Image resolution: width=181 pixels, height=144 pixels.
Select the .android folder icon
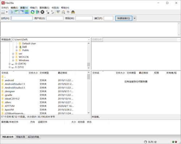pyautogui.click(x=3, y=80)
